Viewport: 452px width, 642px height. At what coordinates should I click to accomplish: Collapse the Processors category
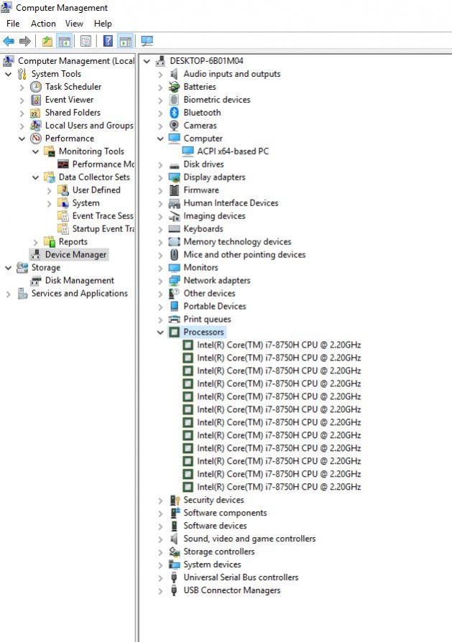pyautogui.click(x=160, y=332)
